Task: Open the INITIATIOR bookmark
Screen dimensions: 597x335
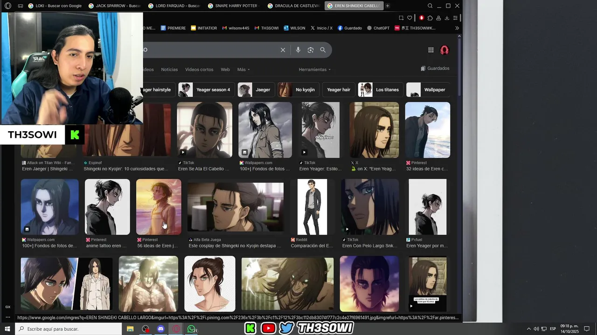Action: coord(204,28)
